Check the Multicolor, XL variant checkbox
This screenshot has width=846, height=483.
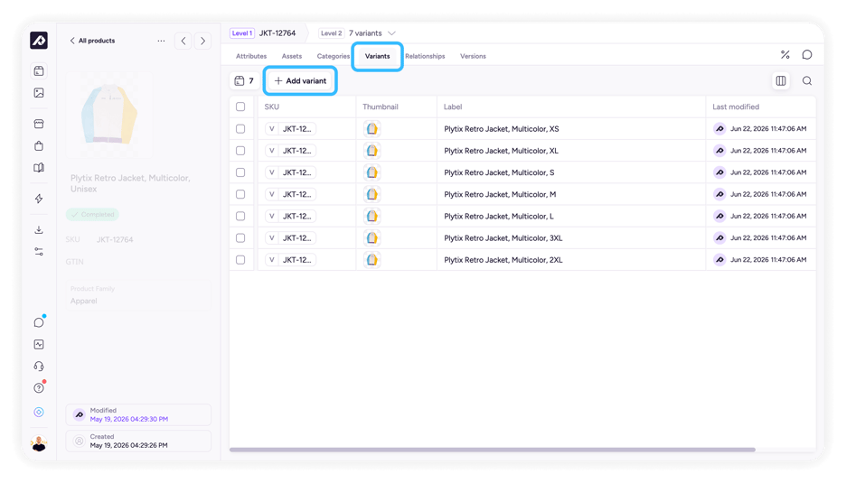[240, 151]
